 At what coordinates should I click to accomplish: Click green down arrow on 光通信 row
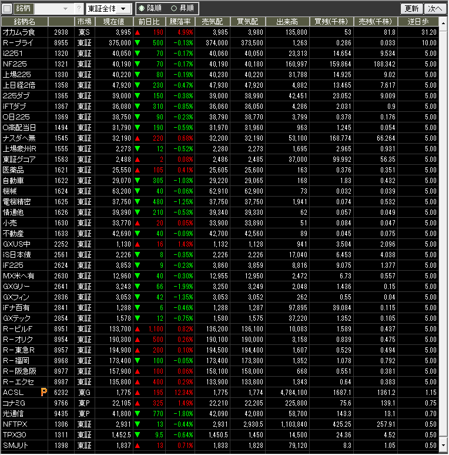pos(138,414)
